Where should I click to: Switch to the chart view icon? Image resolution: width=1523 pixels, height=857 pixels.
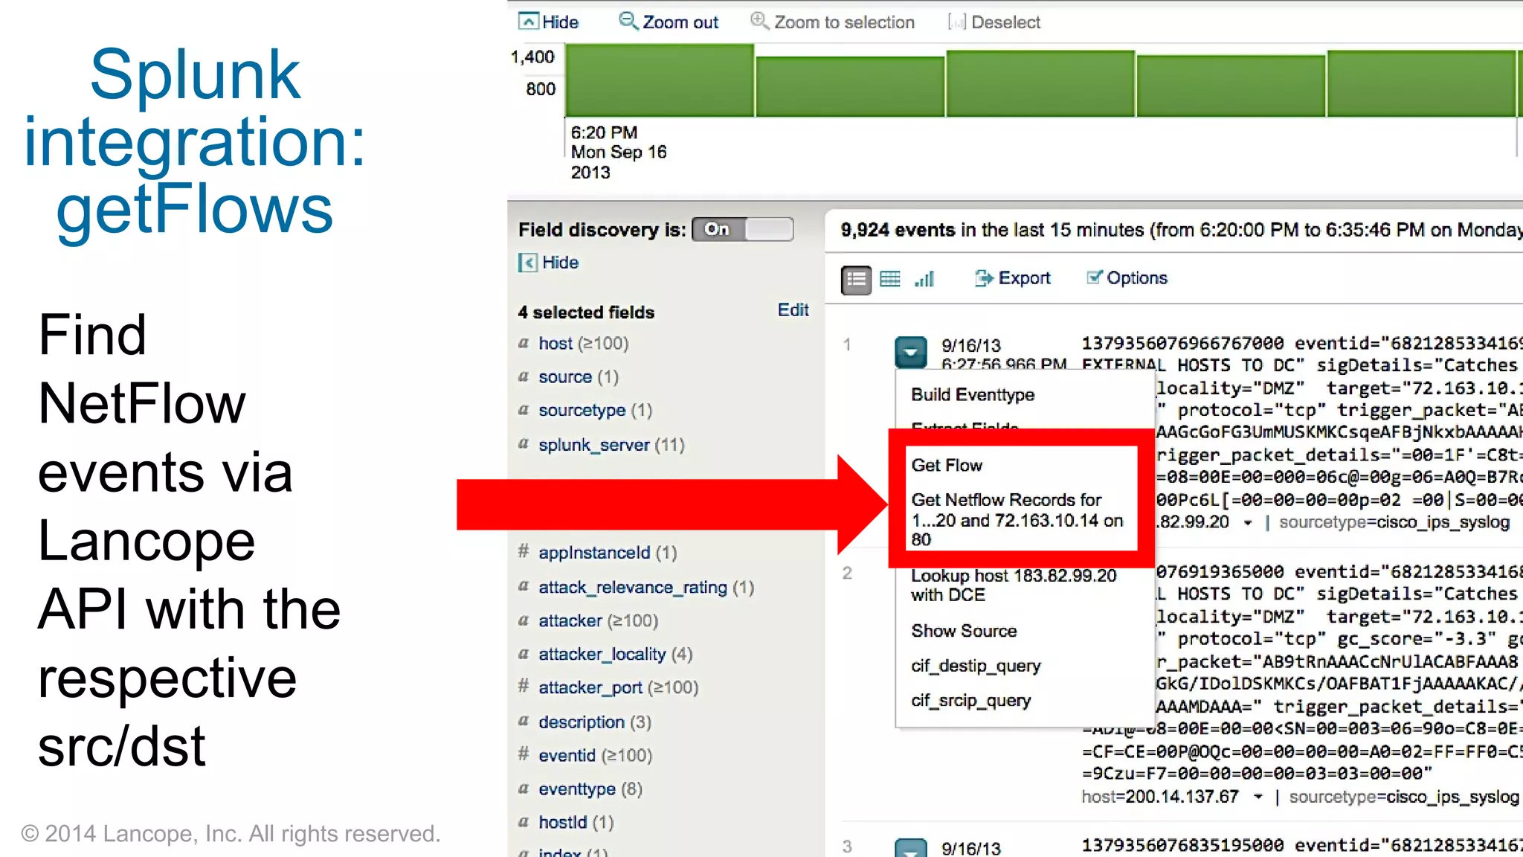(x=924, y=279)
